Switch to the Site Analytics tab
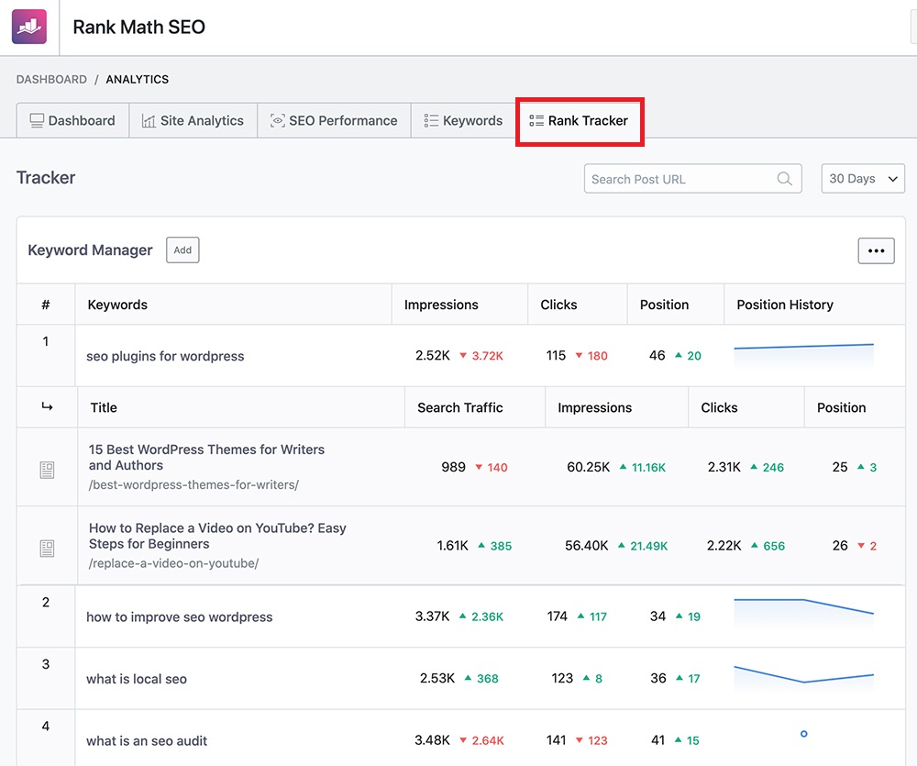Image resolution: width=917 pixels, height=766 pixels. point(193,120)
